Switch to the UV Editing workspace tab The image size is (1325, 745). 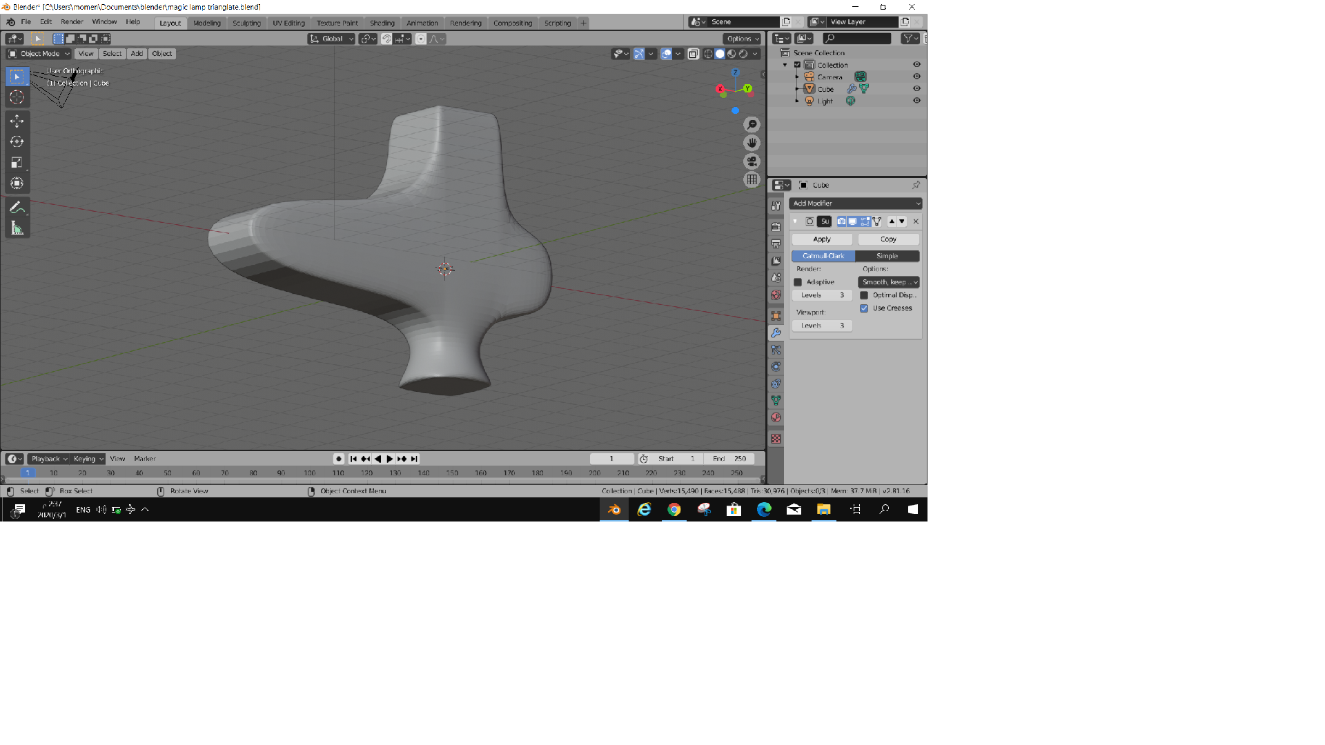[x=288, y=23]
